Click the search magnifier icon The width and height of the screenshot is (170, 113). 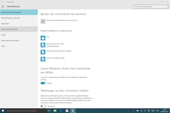(167, 6)
